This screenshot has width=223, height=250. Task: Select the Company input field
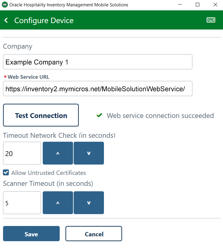(x=98, y=62)
